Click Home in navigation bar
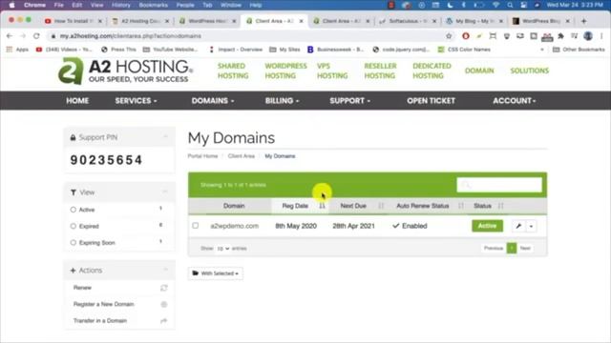This screenshot has width=611, height=343. 77,101
